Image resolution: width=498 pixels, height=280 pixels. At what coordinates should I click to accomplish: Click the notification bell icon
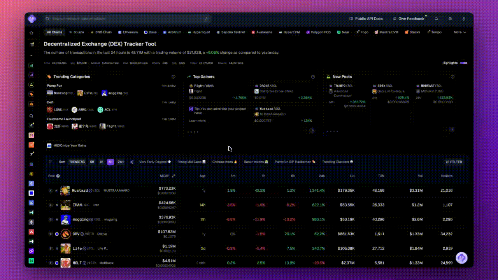(436, 19)
